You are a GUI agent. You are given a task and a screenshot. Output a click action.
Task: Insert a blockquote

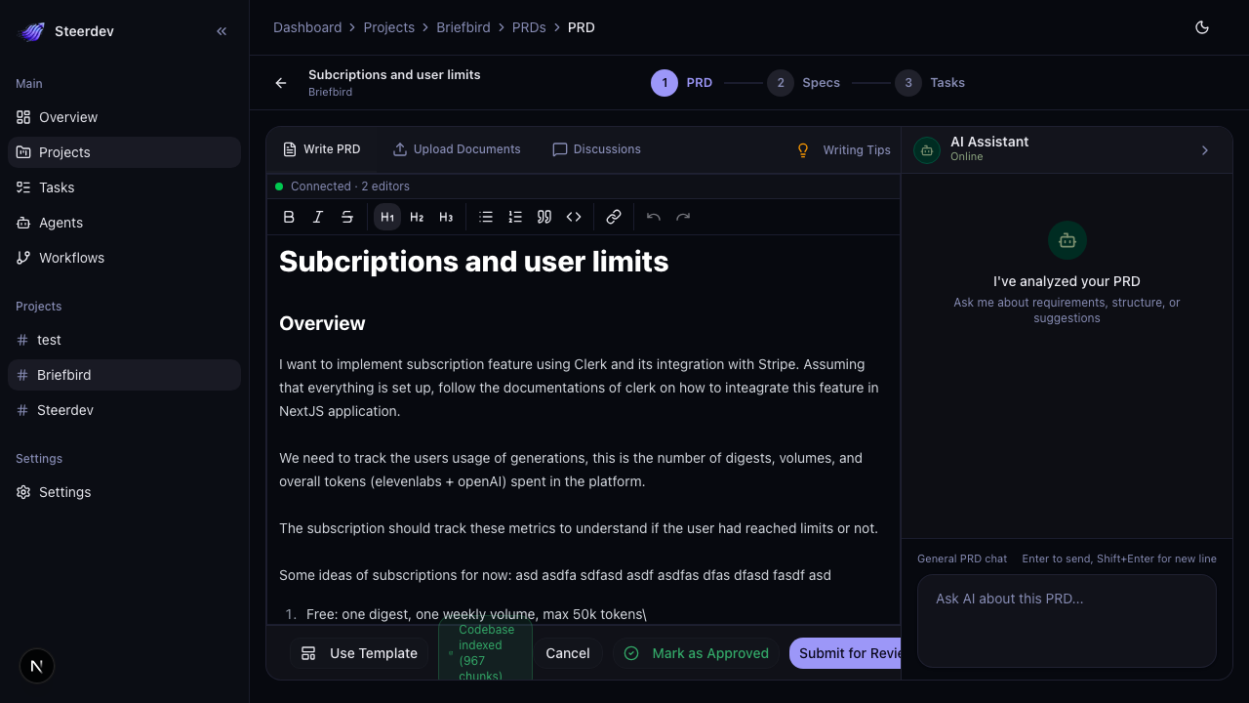pos(544,216)
